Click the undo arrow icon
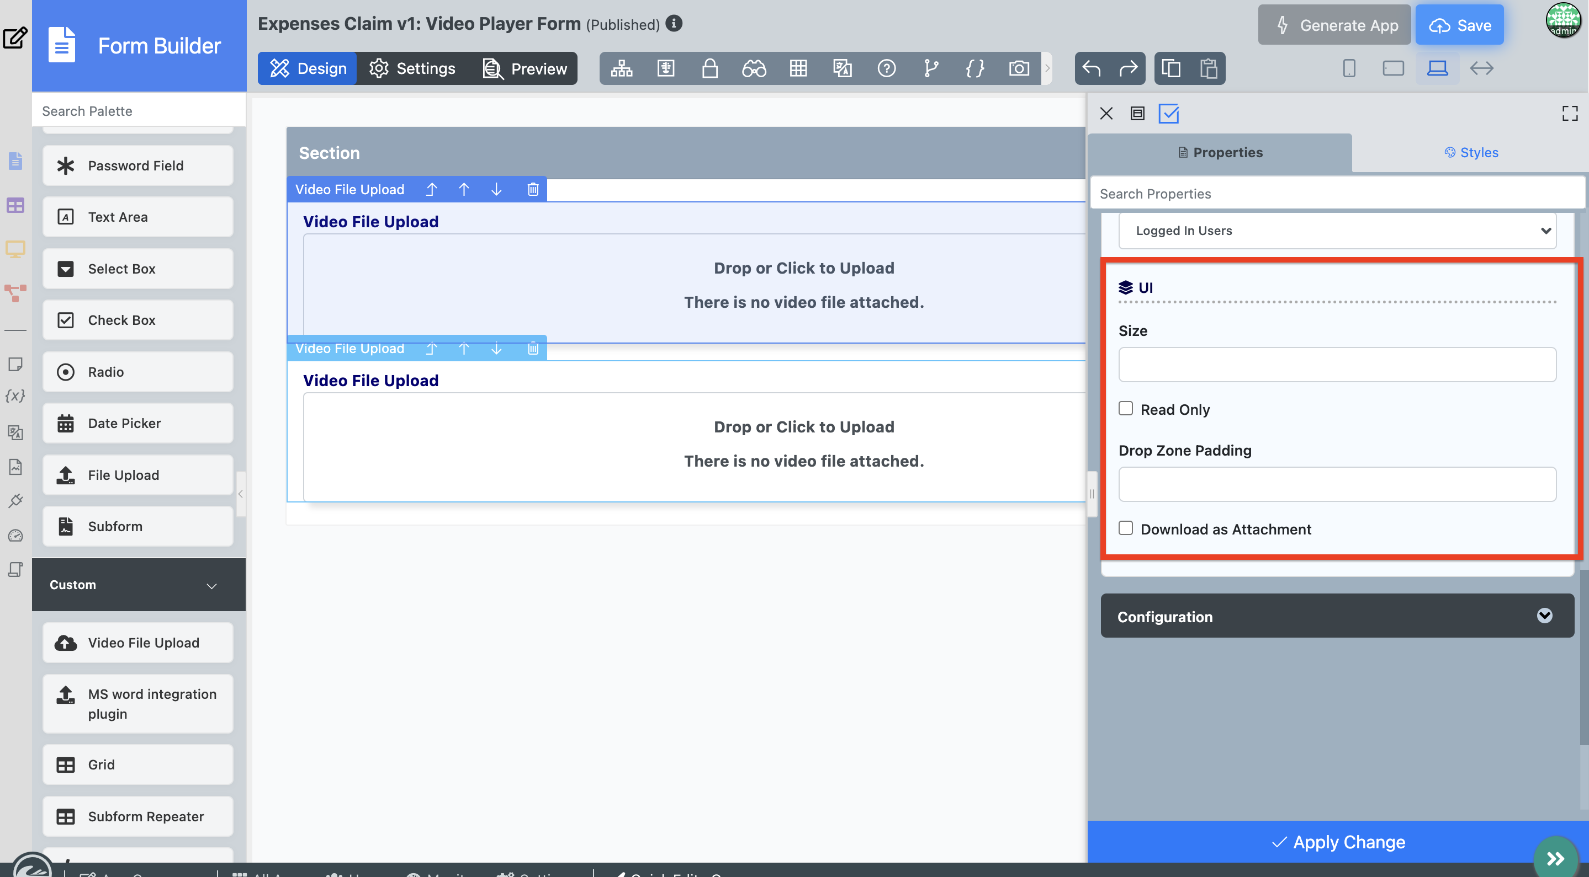 1091,68
